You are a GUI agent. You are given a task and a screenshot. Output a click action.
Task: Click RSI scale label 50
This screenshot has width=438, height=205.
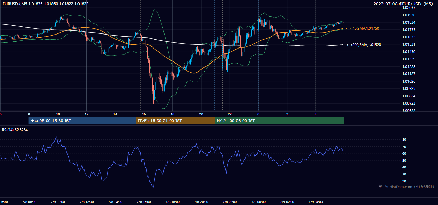tap(404, 160)
